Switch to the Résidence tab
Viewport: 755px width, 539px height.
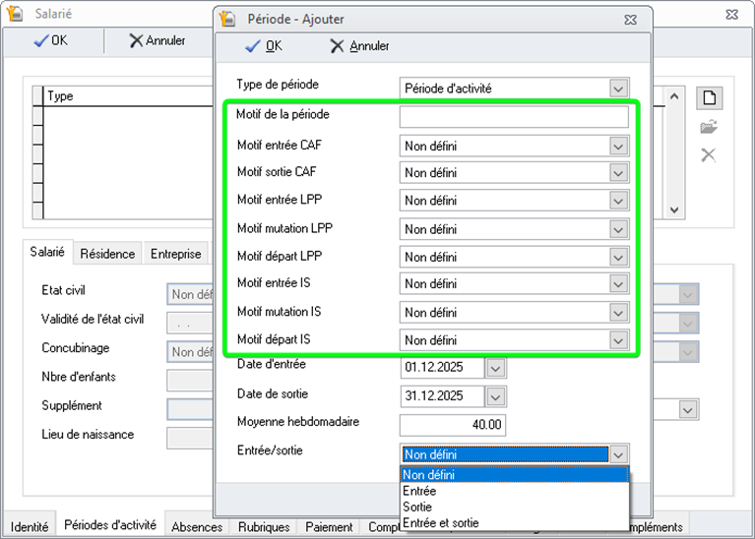click(107, 254)
